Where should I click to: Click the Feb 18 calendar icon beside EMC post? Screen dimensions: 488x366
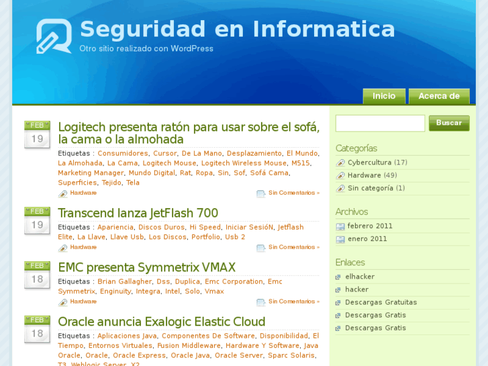[38, 275]
